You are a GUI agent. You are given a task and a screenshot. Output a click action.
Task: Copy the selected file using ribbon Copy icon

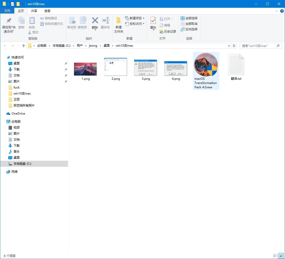21,23
